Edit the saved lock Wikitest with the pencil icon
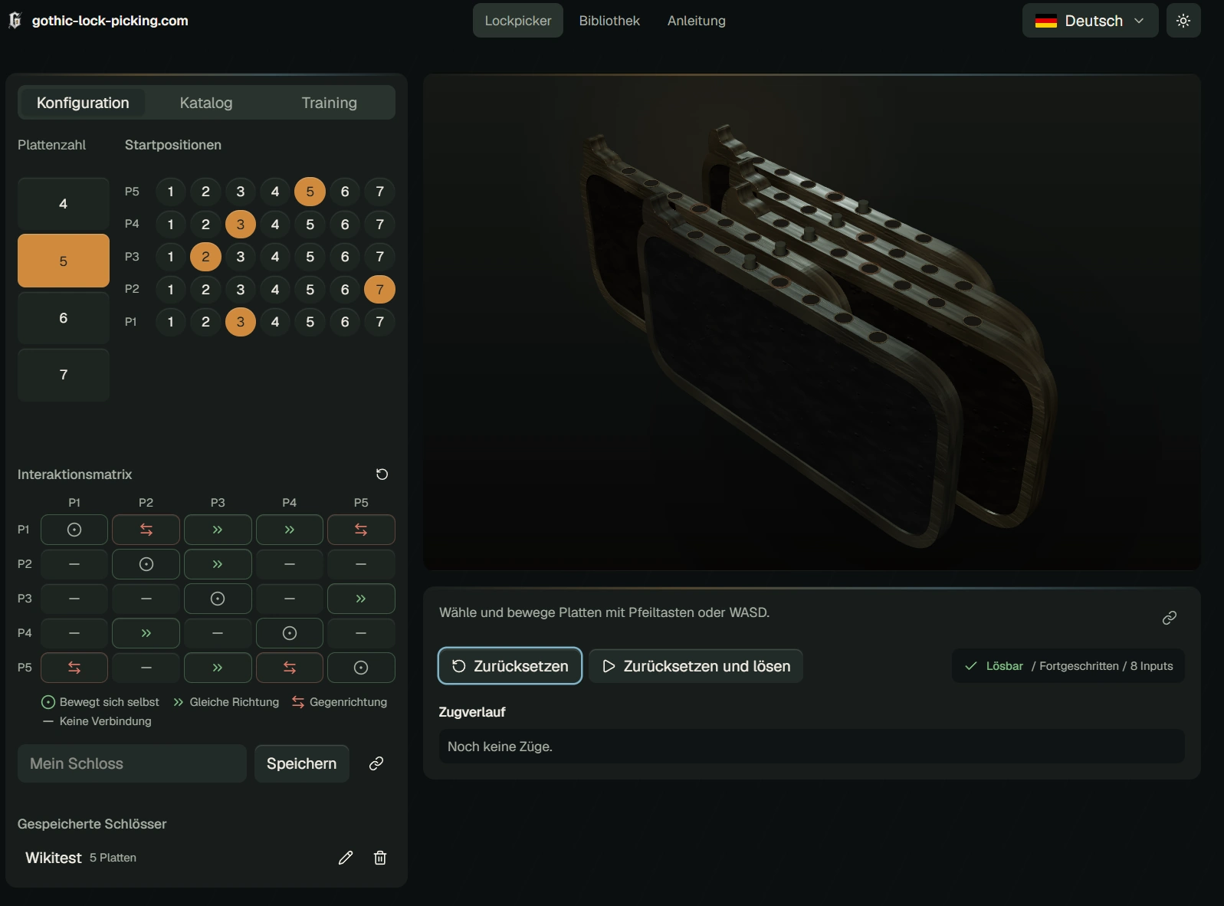 point(346,858)
